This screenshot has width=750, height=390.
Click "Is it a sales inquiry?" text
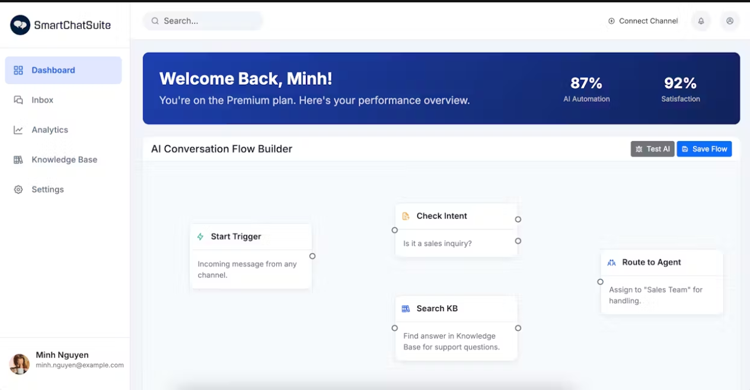(438, 244)
